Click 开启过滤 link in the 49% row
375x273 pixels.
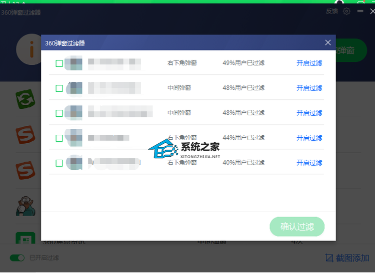tap(309, 63)
